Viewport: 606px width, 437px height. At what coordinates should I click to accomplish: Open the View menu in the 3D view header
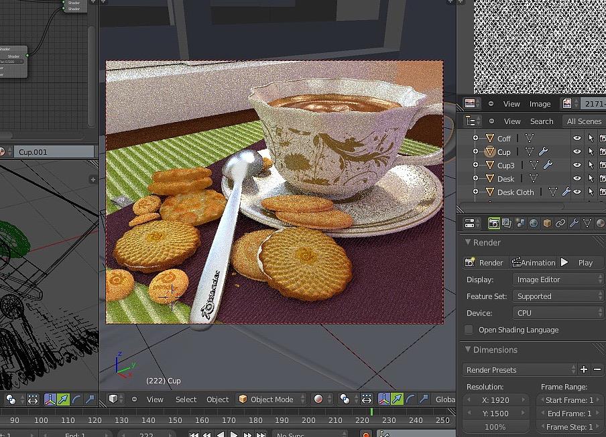[155, 399]
